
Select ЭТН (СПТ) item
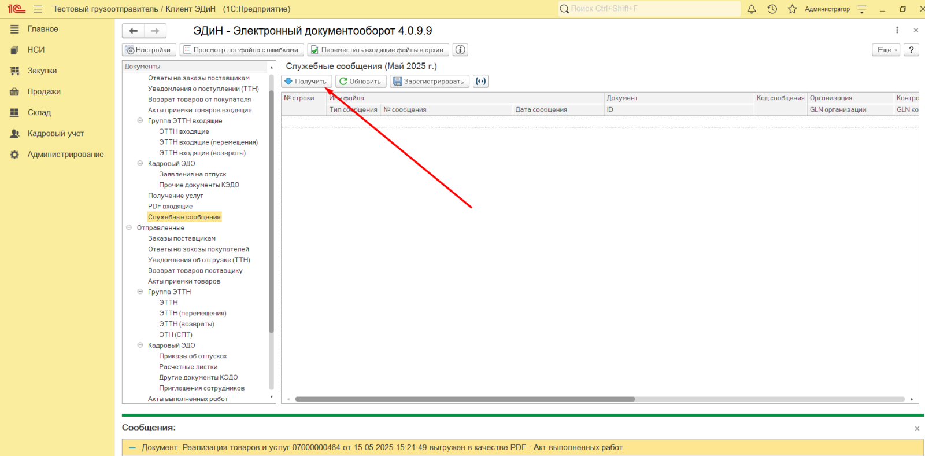(x=176, y=334)
